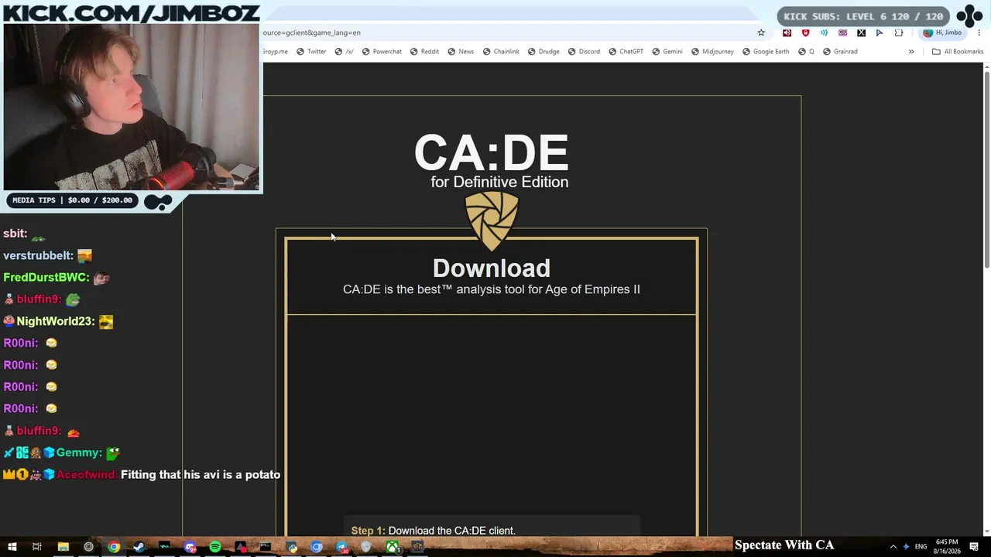Image resolution: width=991 pixels, height=557 pixels.
Task: Bookmark this page with the star icon
Action: click(x=761, y=32)
